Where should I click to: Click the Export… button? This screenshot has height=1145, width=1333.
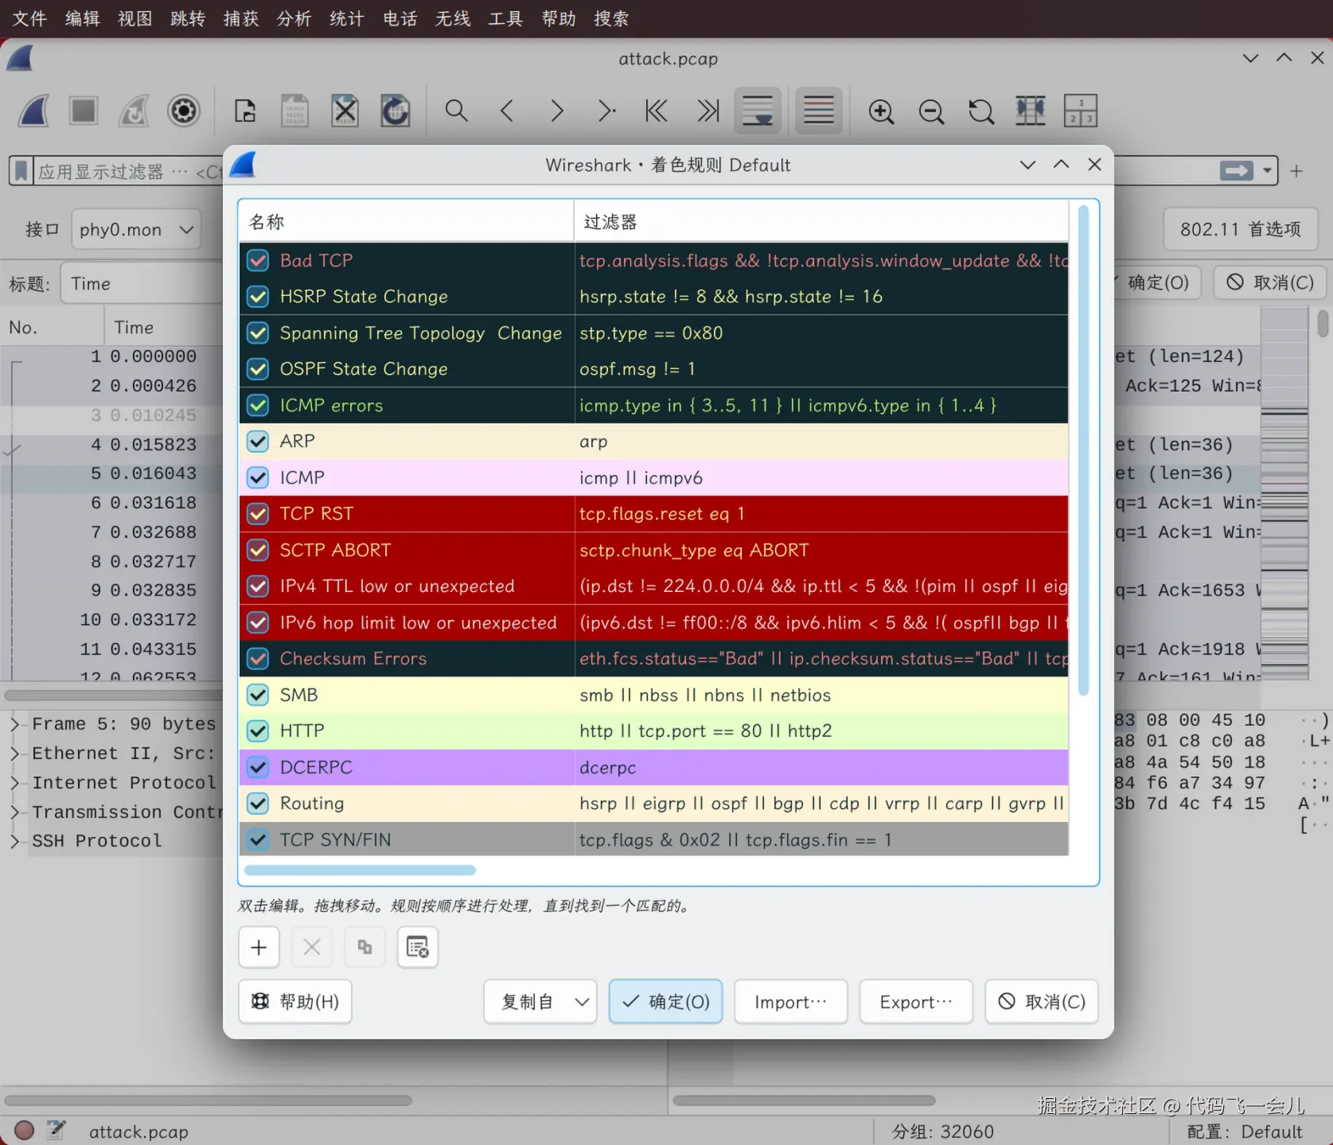[916, 1001]
